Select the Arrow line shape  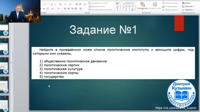[x=123, y=3]
